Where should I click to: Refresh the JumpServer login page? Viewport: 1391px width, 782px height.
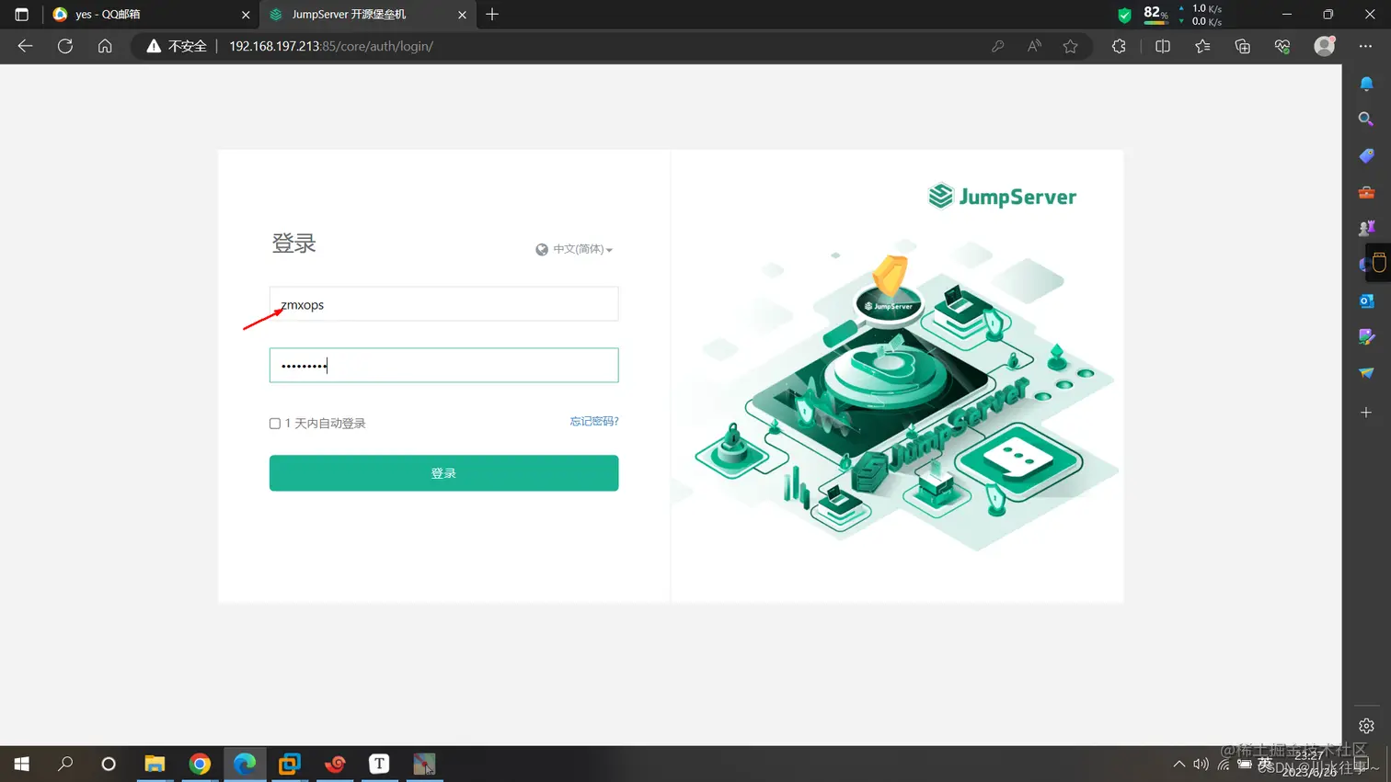pyautogui.click(x=65, y=46)
